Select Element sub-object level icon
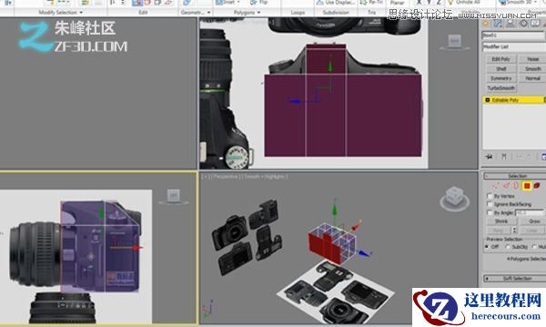Screen dimensions: 546x327 (x=537, y=186)
